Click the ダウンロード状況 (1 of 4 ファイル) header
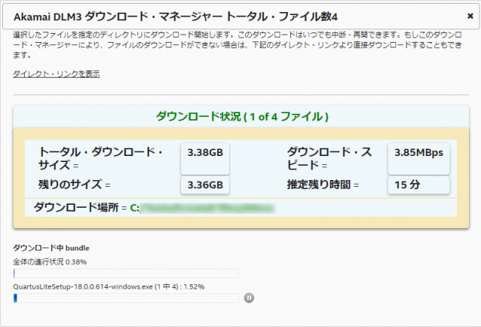 point(242,117)
